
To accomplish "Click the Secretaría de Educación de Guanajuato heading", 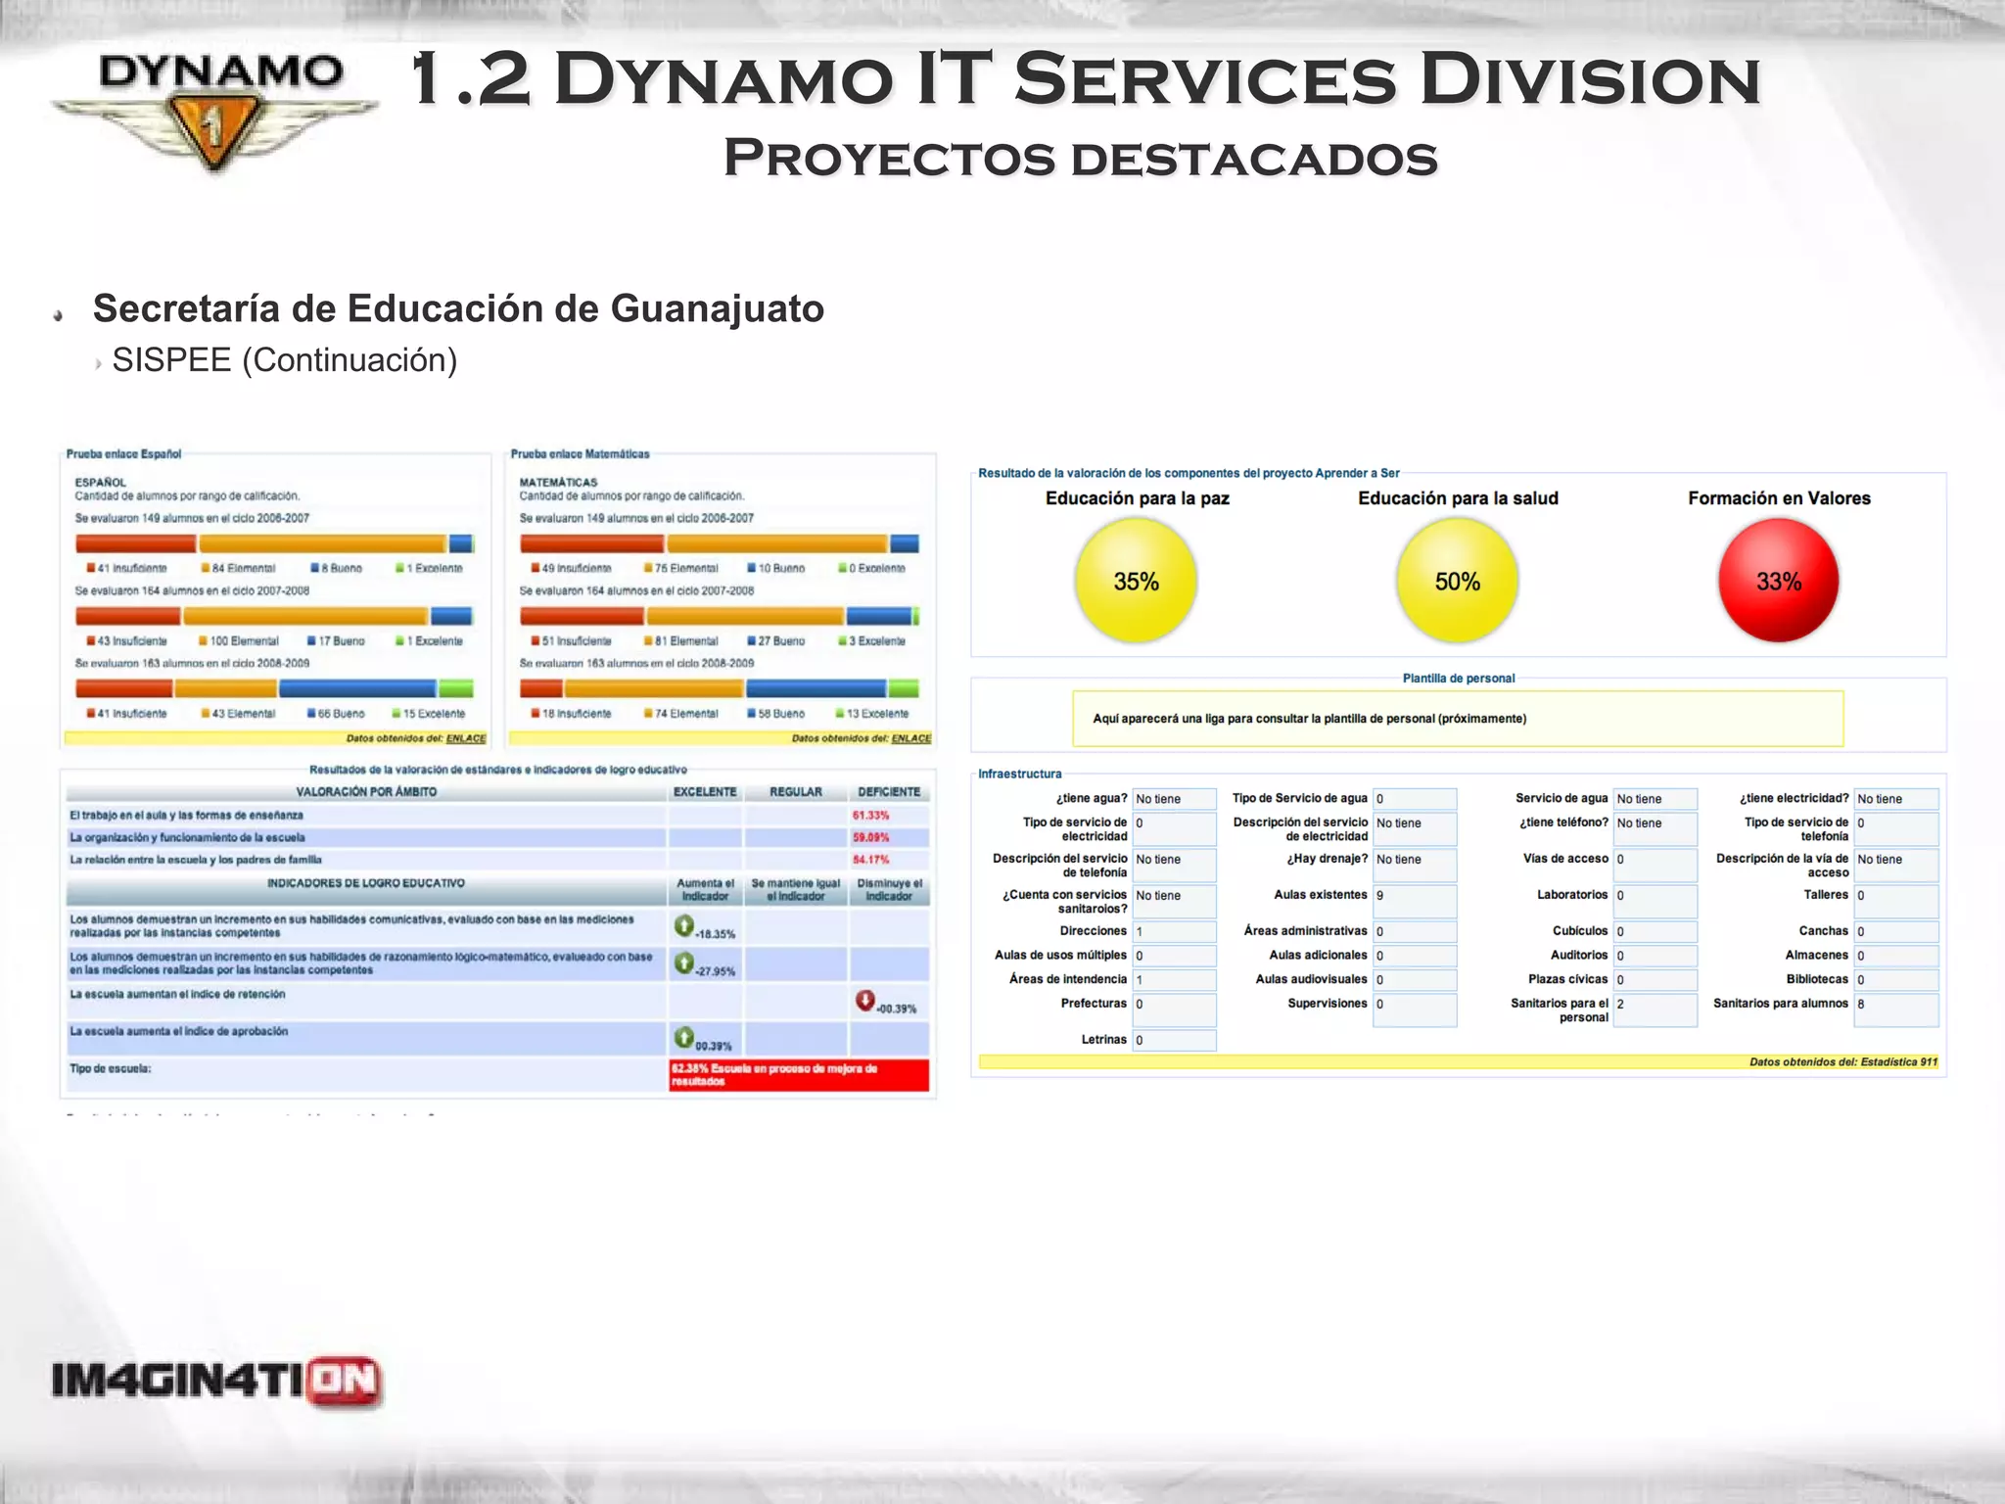I will point(458,308).
